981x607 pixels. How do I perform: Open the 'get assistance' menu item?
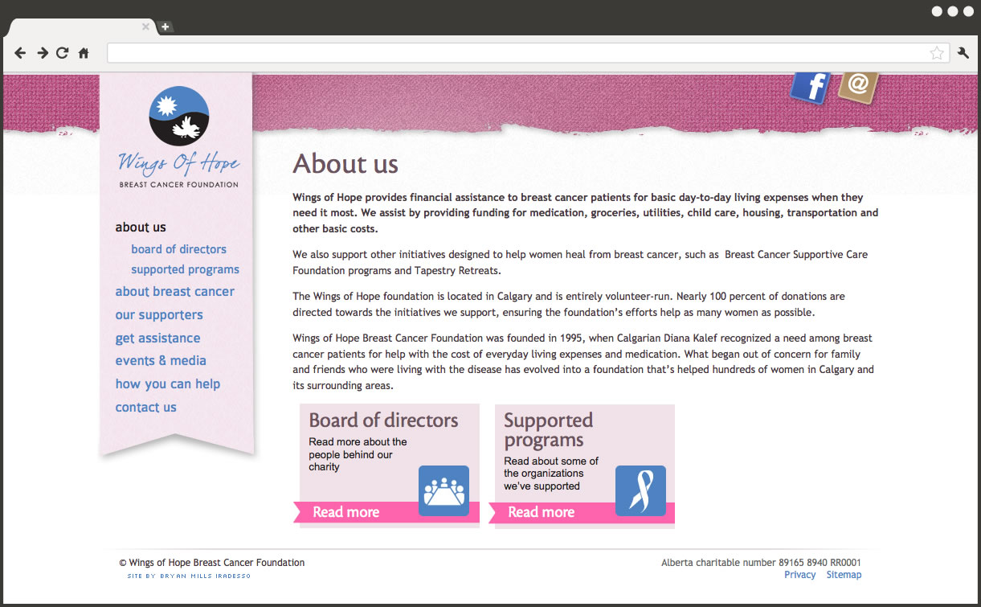(x=157, y=338)
